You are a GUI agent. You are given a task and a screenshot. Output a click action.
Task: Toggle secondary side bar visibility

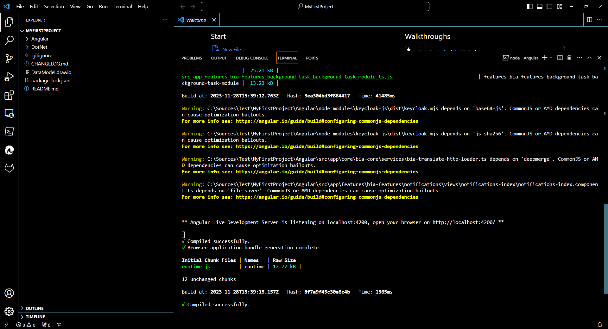point(550,7)
